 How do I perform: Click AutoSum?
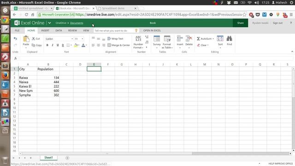pyautogui.click(x=205, y=39)
